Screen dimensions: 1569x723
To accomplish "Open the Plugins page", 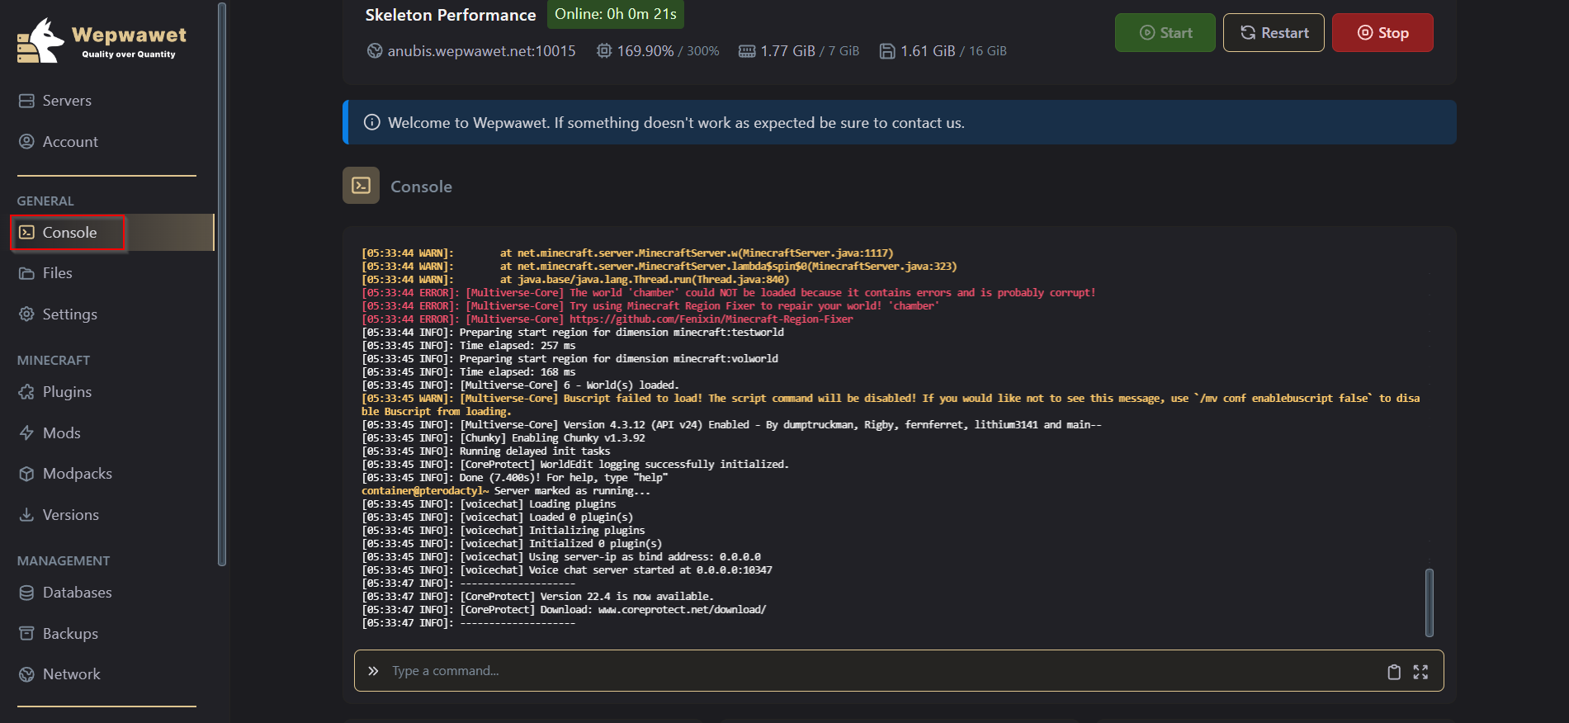I will tap(67, 392).
